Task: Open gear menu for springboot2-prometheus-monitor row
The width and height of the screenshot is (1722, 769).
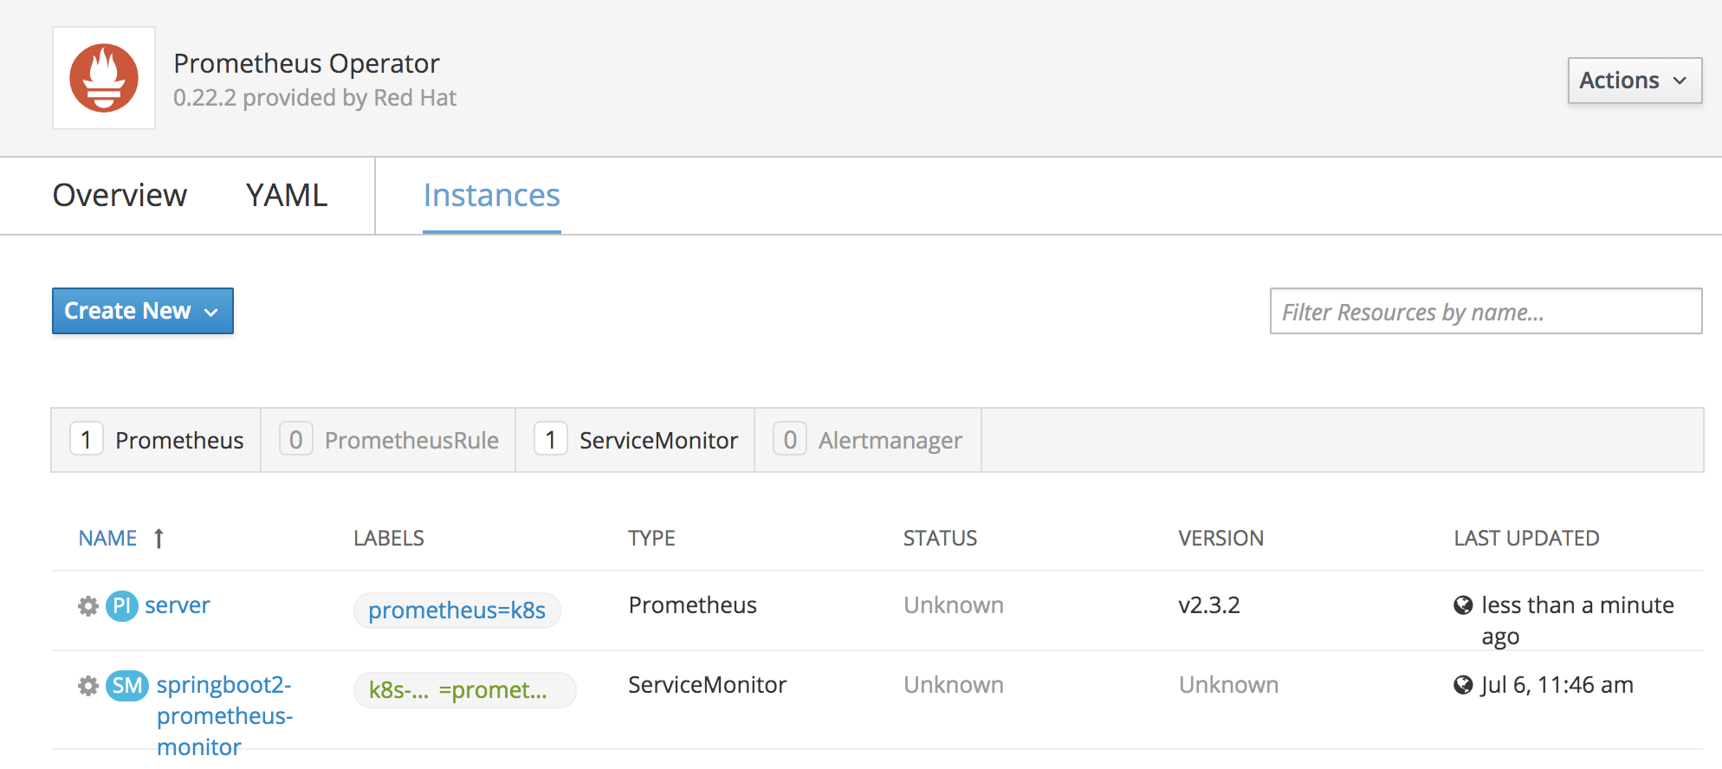Action: point(88,686)
